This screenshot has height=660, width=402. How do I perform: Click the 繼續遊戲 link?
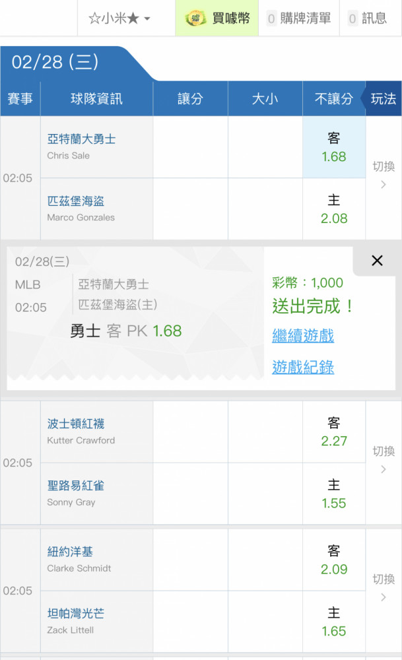pyautogui.click(x=303, y=336)
